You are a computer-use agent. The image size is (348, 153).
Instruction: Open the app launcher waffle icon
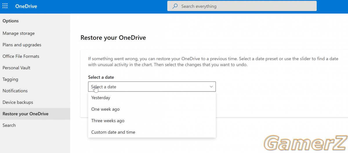point(5,6)
